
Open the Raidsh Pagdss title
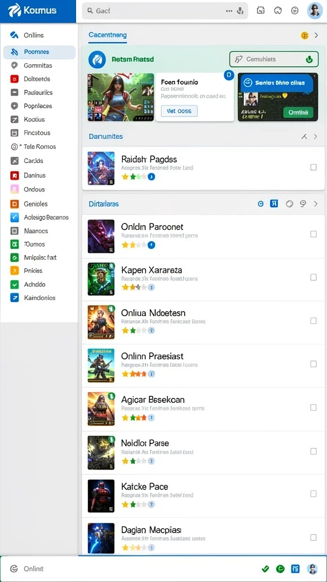(x=149, y=160)
